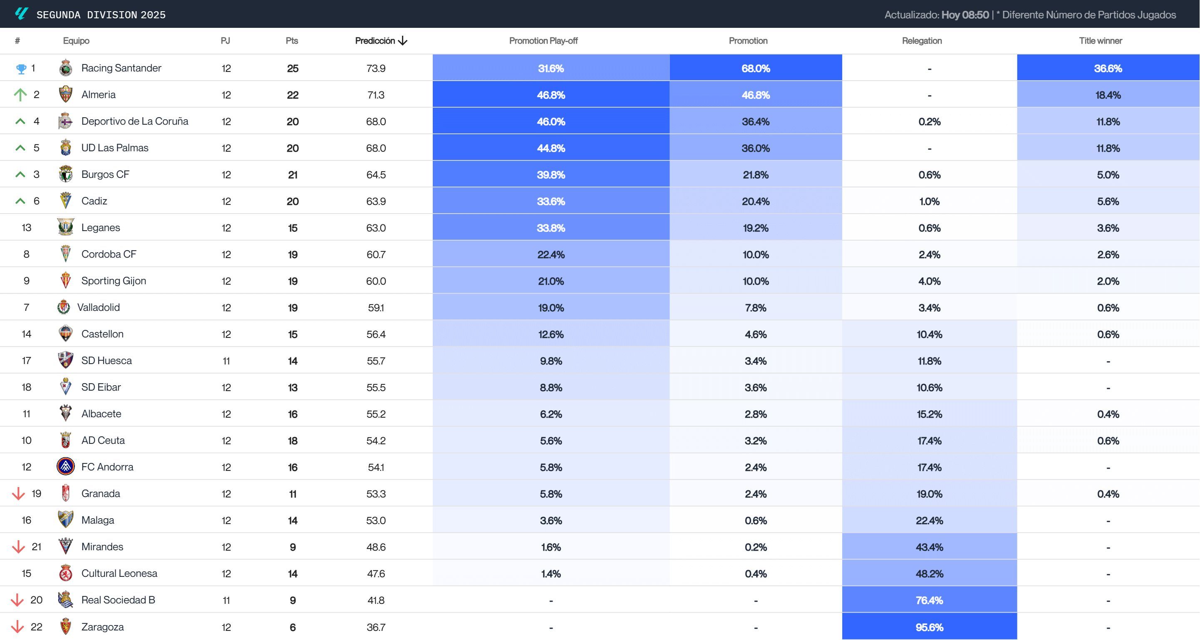
Task: Open the UD Las Palmas team link
Action: click(114, 148)
